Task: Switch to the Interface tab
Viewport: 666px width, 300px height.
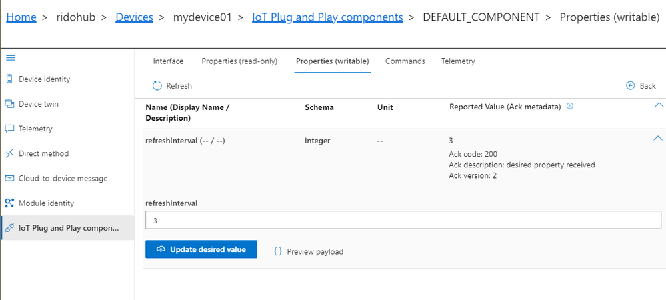Action: 168,61
